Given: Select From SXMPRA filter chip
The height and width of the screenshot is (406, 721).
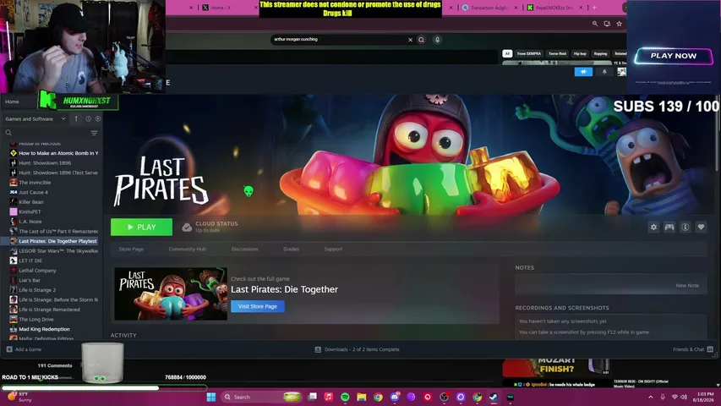Looking at the screenshot, I should [529, 53].
